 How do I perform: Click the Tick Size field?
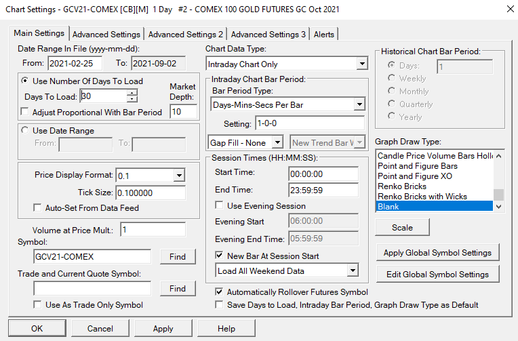[x=151, y=193]
